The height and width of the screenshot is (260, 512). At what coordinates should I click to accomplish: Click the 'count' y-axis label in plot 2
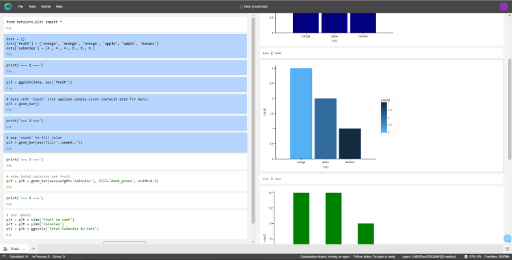point(264,111)
